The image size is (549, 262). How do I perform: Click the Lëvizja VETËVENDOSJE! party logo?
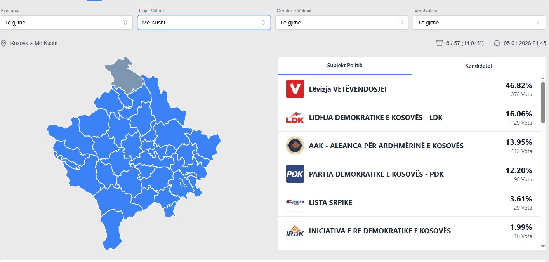click(x=295, y=89)
